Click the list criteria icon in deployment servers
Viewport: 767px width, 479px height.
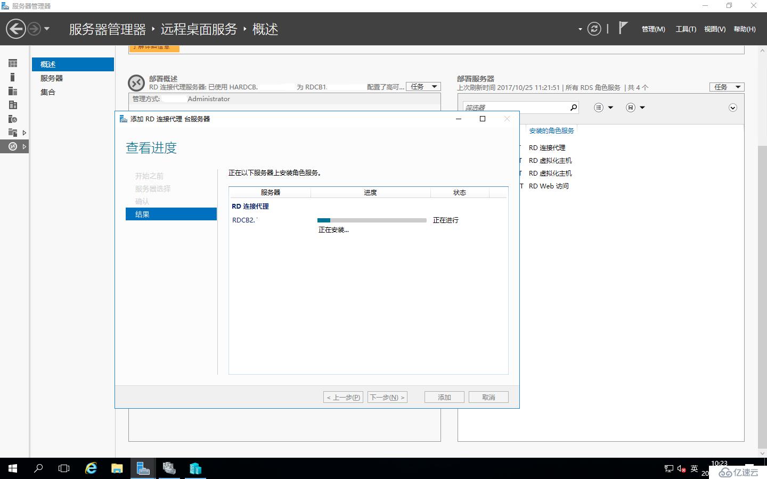pyautogui.click(x=599, y=108)
